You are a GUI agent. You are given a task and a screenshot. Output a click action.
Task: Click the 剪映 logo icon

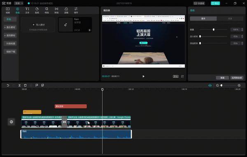click(x=4, y=3)
